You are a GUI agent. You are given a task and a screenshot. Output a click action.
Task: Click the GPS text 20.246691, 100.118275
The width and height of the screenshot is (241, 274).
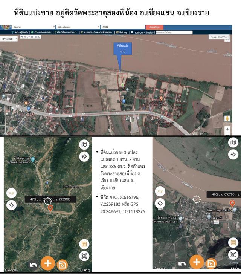[x=123, y=211]
